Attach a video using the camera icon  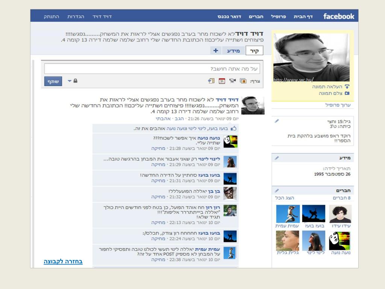232,81
